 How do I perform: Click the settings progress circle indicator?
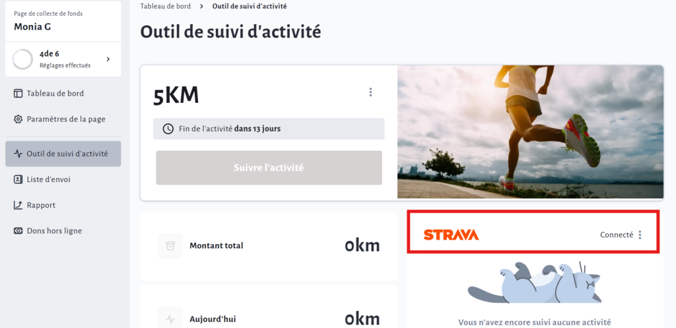pyautogui.click(x=23, y=59)
